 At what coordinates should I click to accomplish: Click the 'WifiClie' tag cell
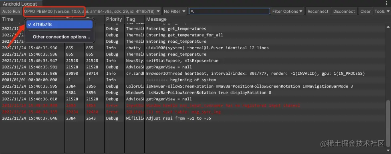click(135, 118)
